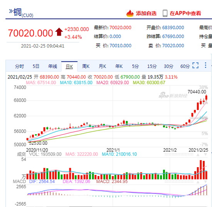Switch to the 5分 chart tab
This screenshot has width=212, height=207.
point(135,67)
